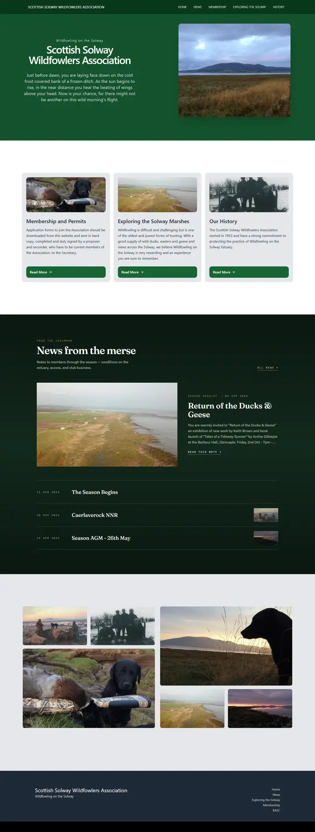Click the 31 AUG 2026 date label

[x=48, y=492]
